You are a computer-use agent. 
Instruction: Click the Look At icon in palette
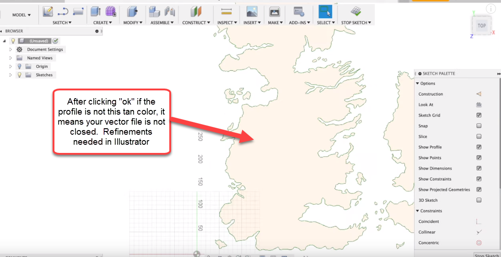479,105
